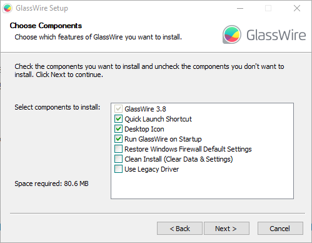
Task: Disable Run GlassWire on Startup
Action: [x=118, y=139]
